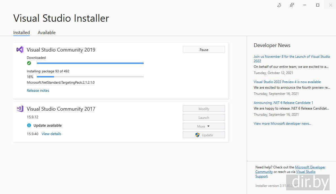Switch to the Available tab
Screen dimensions: 336x194
coord(46,33)
